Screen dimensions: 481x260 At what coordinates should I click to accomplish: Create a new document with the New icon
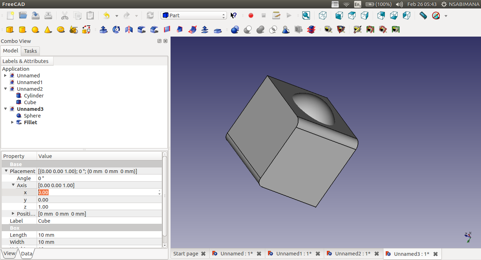coord(10,15)
